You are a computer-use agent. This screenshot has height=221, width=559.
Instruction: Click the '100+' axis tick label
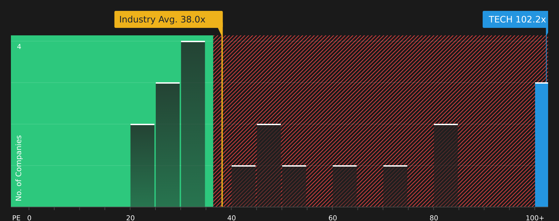click(x=535, y=218)
